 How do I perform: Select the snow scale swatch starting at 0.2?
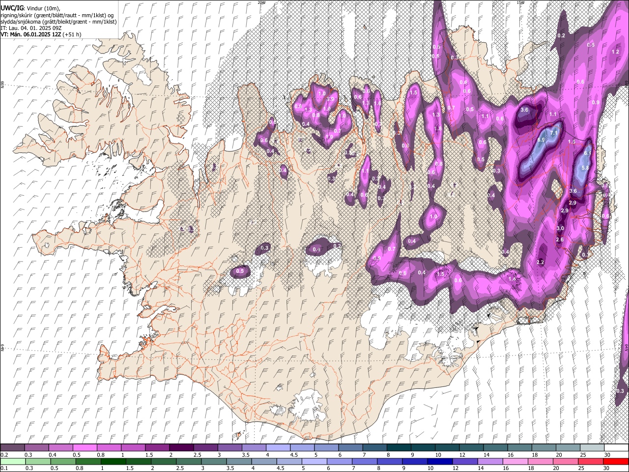pos(12,448)
